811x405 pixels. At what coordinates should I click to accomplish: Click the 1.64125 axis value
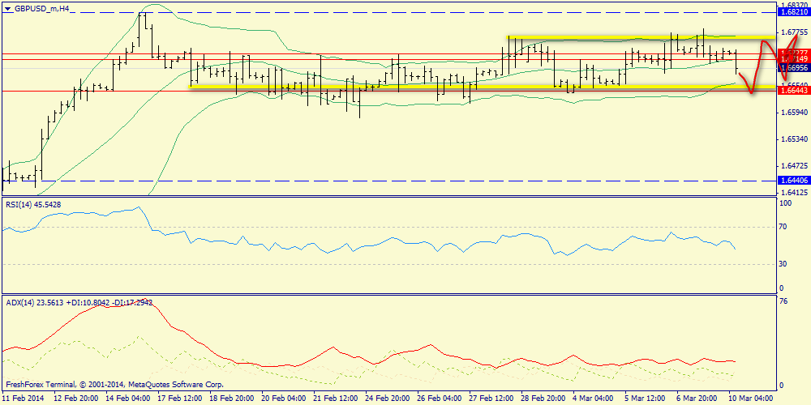pos(795,193)
